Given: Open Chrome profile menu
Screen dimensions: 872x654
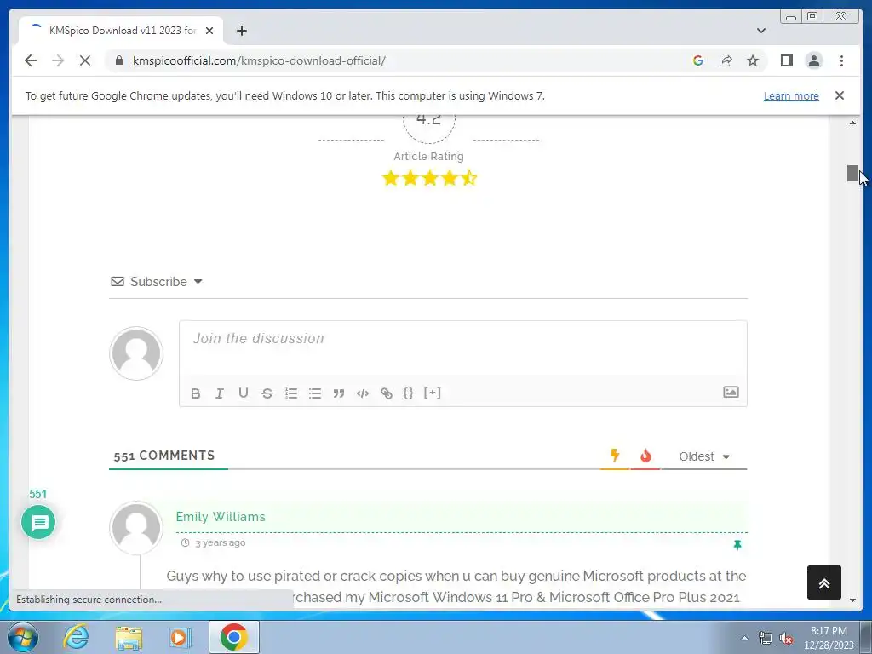Looking at the screenshot, I should 813,60.
